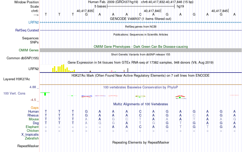The height and width of the screenshot is (152, 242).
Task: Click the ---> sequence direction arrow
Action: click(x=36, y=15)
